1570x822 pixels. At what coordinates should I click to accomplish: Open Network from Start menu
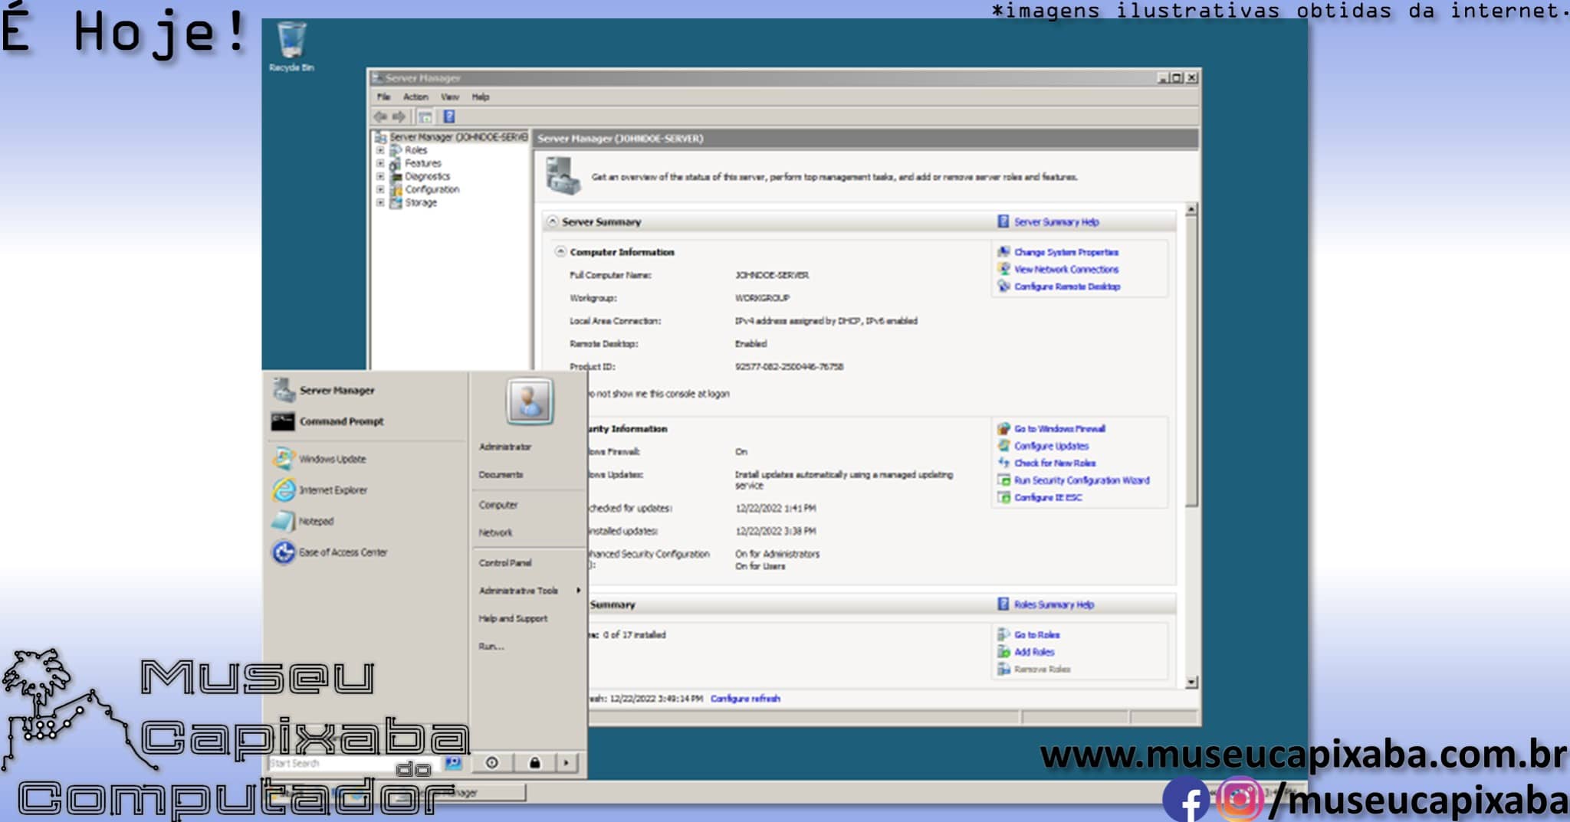pyautogui.click(x=495, y=532)
